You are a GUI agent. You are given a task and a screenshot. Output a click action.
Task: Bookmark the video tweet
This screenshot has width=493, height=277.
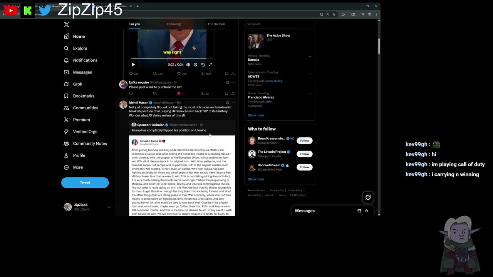(x=226, y=73)
